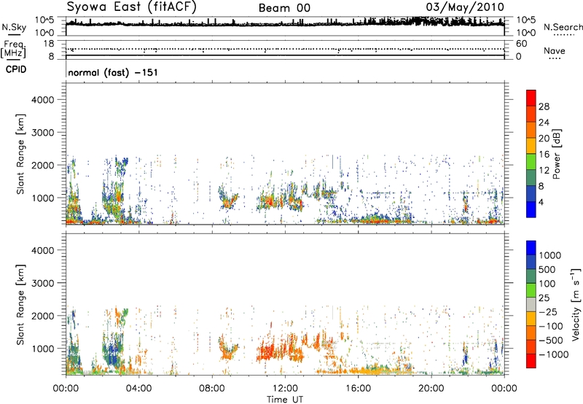Click the velocity panel's 'Slant Range [km]' label
Image resolution: width=583 pixels, height=404 pixels.
(x=20, y=304)
